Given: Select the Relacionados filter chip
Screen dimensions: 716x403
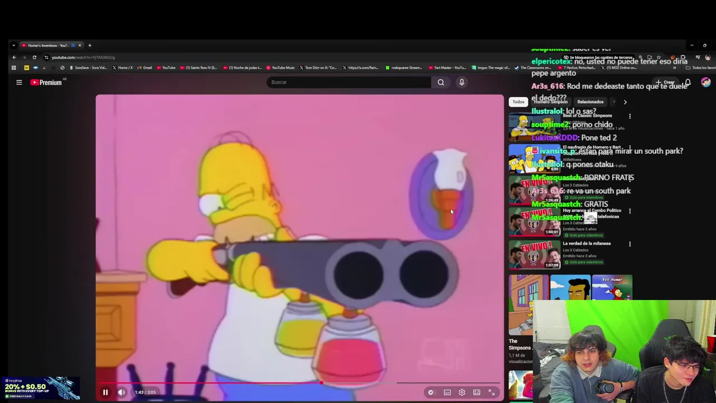Looking at the screenshot, I should (590, 102).
